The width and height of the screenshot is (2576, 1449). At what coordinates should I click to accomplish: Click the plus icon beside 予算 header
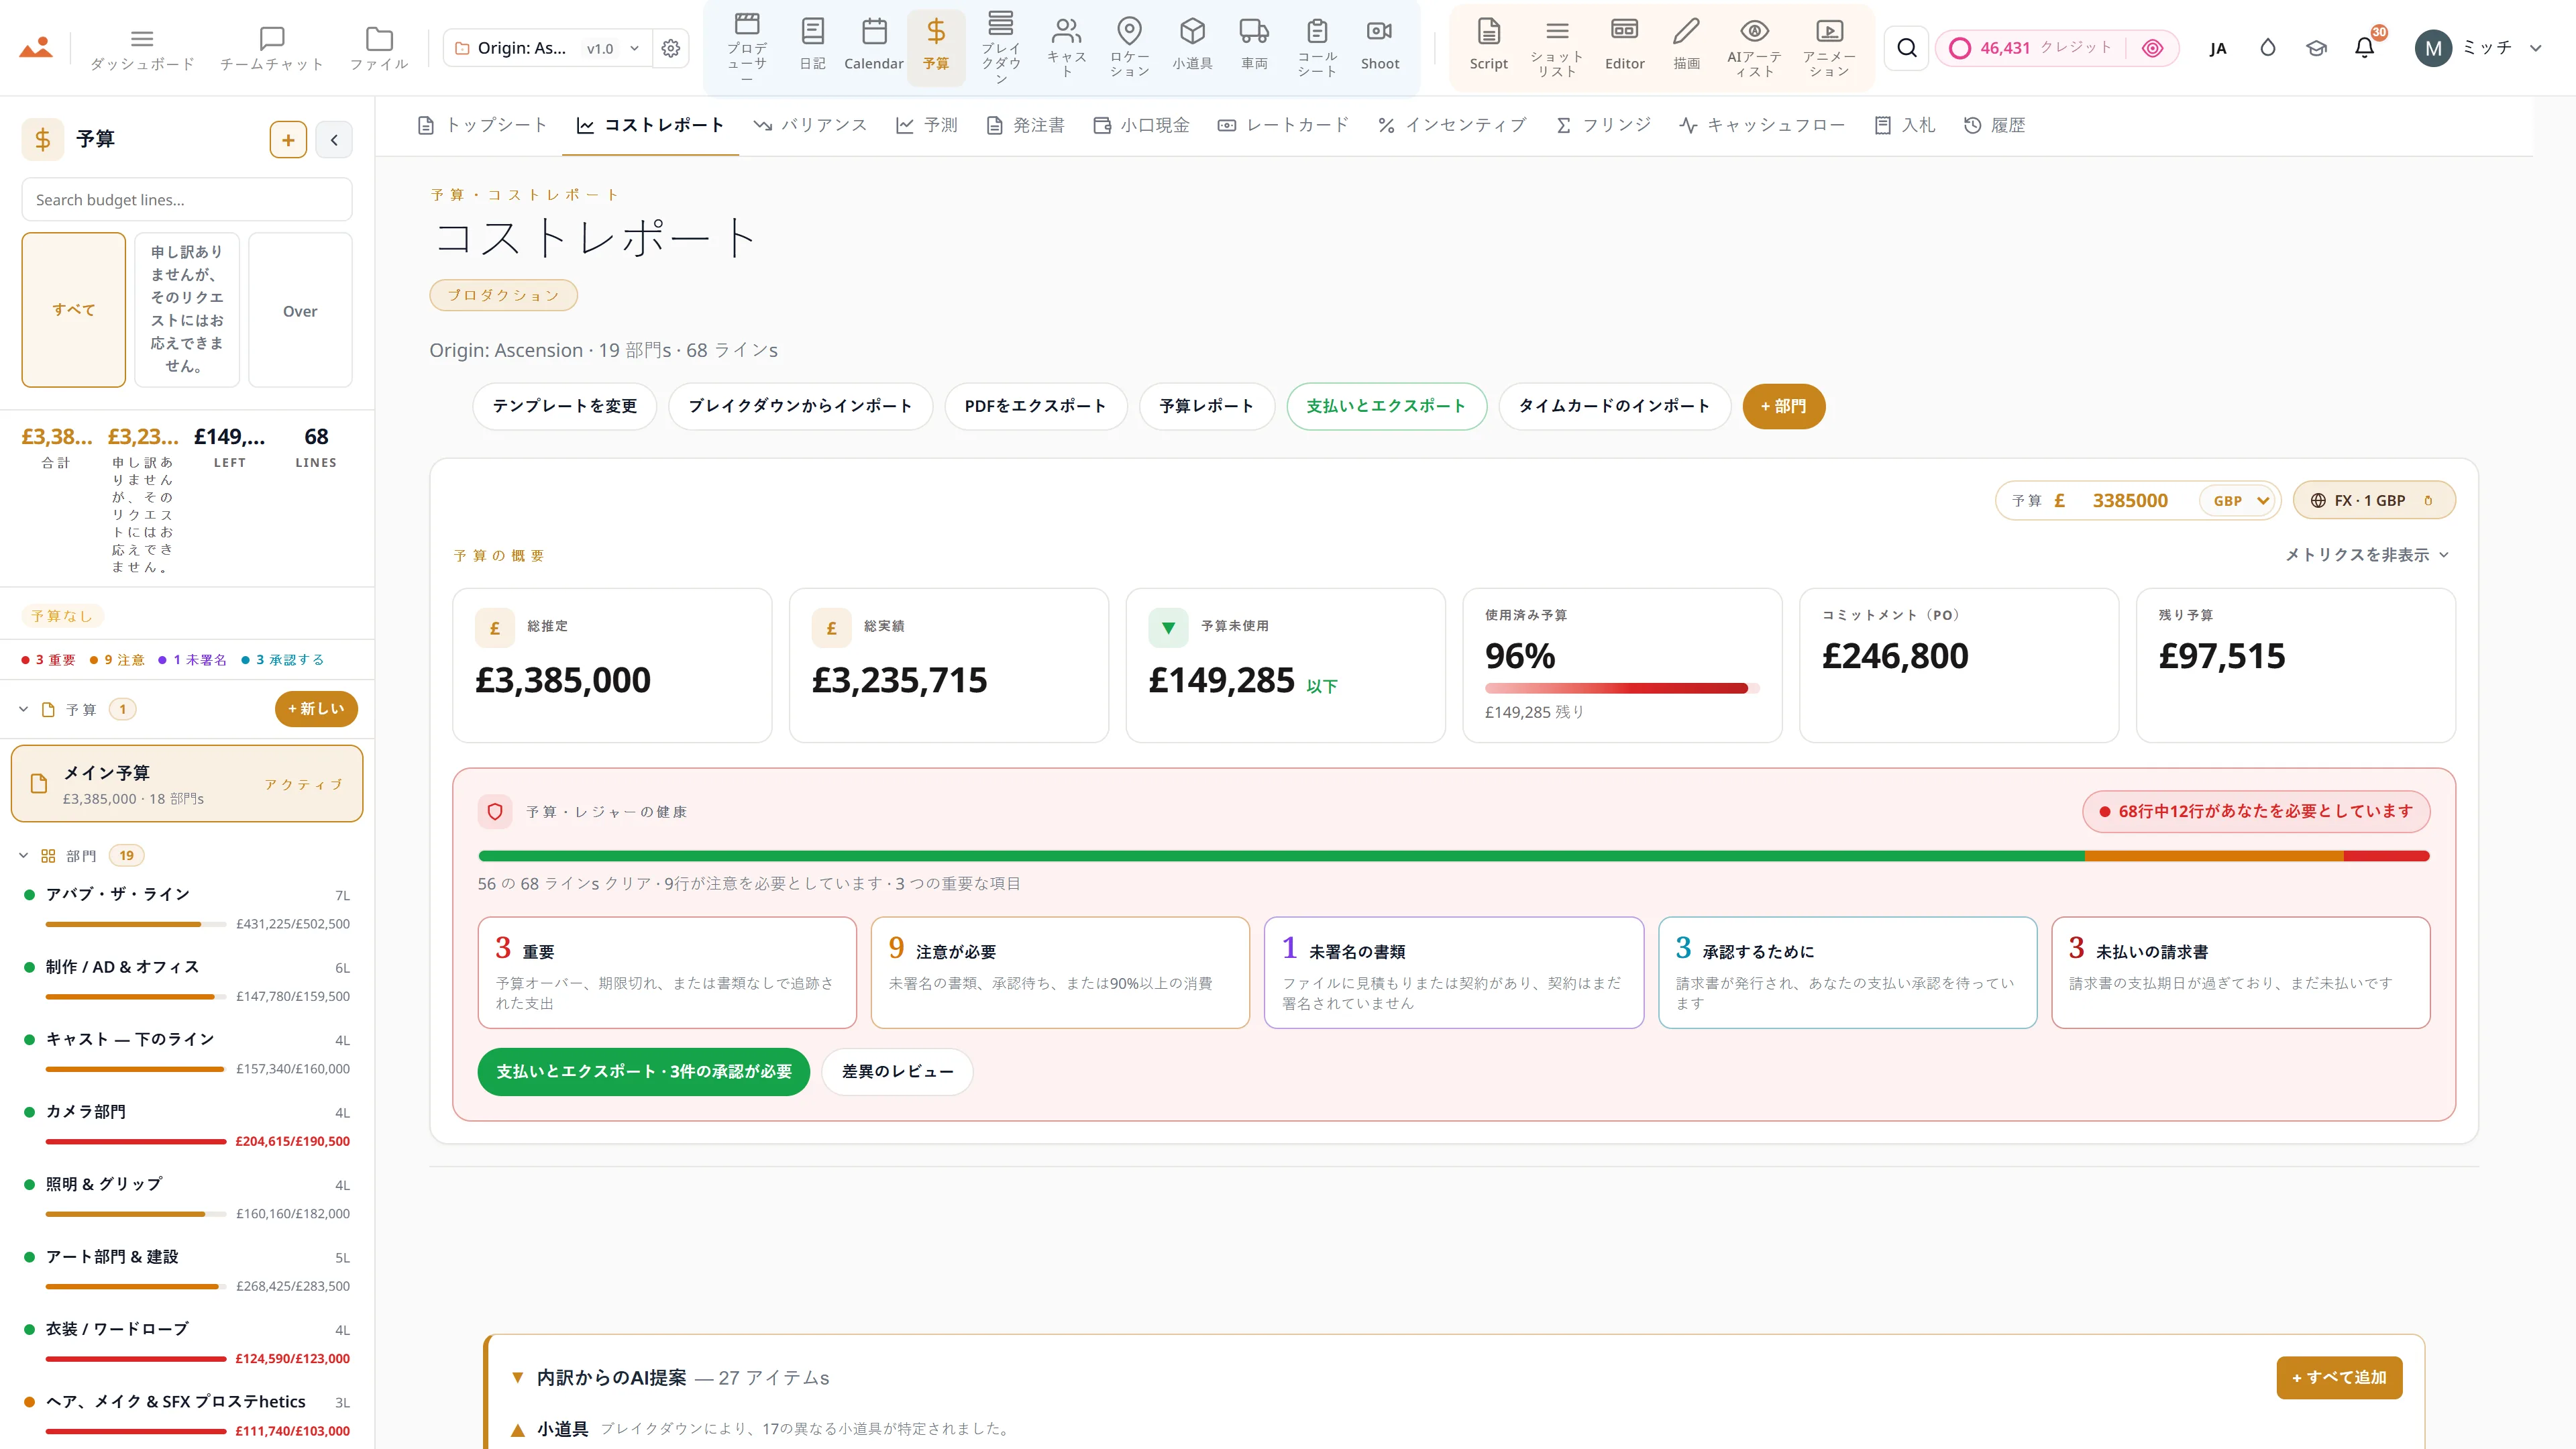(x=288, y=140)
